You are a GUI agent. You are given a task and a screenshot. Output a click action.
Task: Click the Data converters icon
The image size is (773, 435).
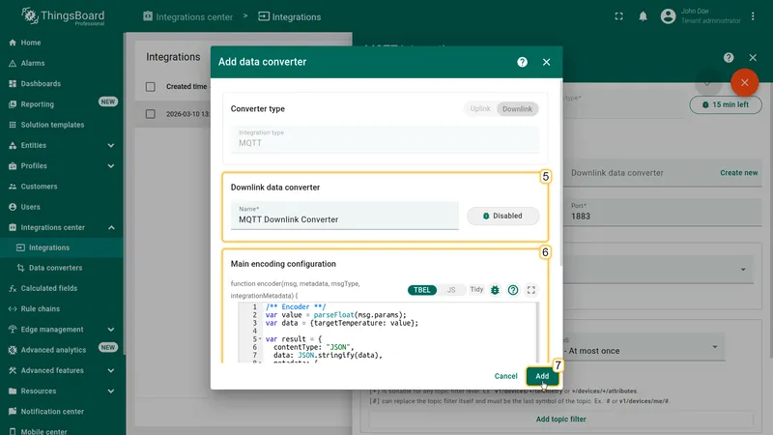coord(20,268)
